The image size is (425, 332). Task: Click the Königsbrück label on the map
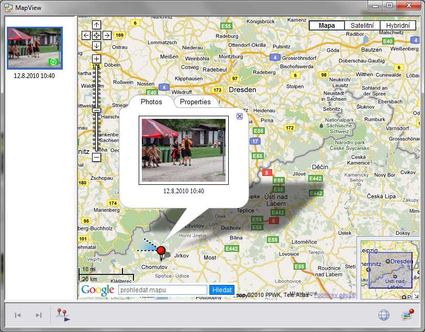pos(261,21)
